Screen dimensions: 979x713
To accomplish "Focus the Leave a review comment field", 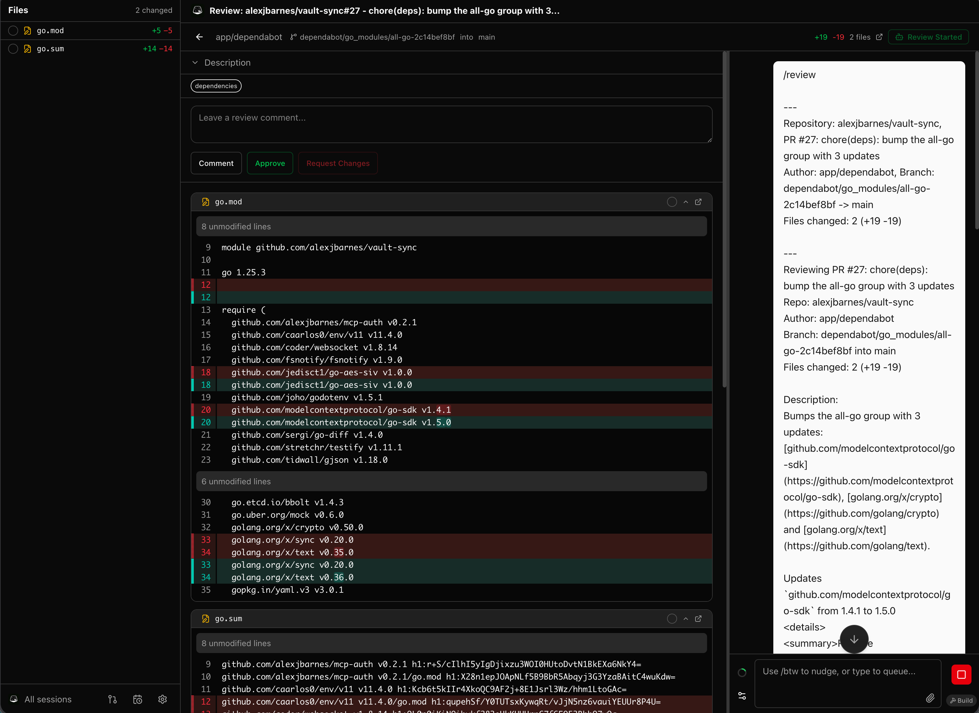I will point(451,124).
